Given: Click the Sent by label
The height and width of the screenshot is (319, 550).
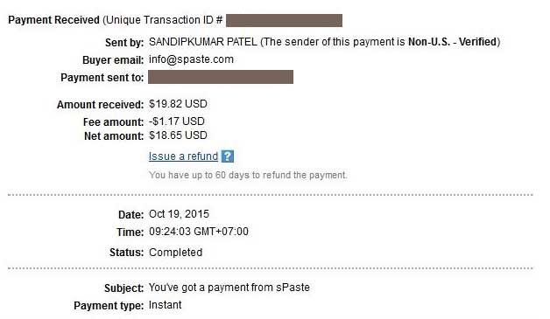Looking at the screenshot, I should tap(124, 43).
